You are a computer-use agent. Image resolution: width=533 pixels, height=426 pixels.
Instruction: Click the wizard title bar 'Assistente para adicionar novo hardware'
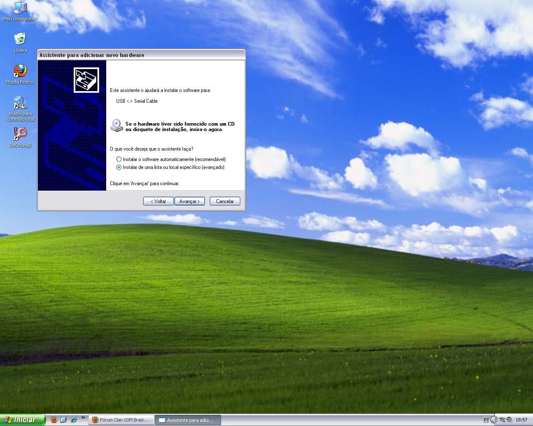[x=141, y=55]
